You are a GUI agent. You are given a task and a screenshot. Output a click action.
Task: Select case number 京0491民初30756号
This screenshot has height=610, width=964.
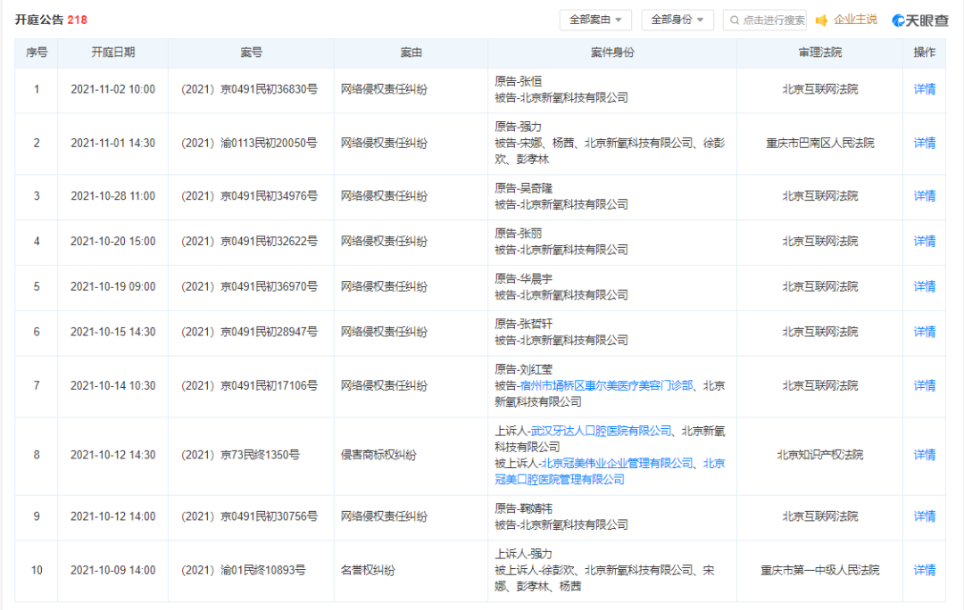[x=249, y=516]
